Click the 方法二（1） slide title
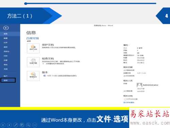Screen dimensions: 170x128 [x=20, y=16]
